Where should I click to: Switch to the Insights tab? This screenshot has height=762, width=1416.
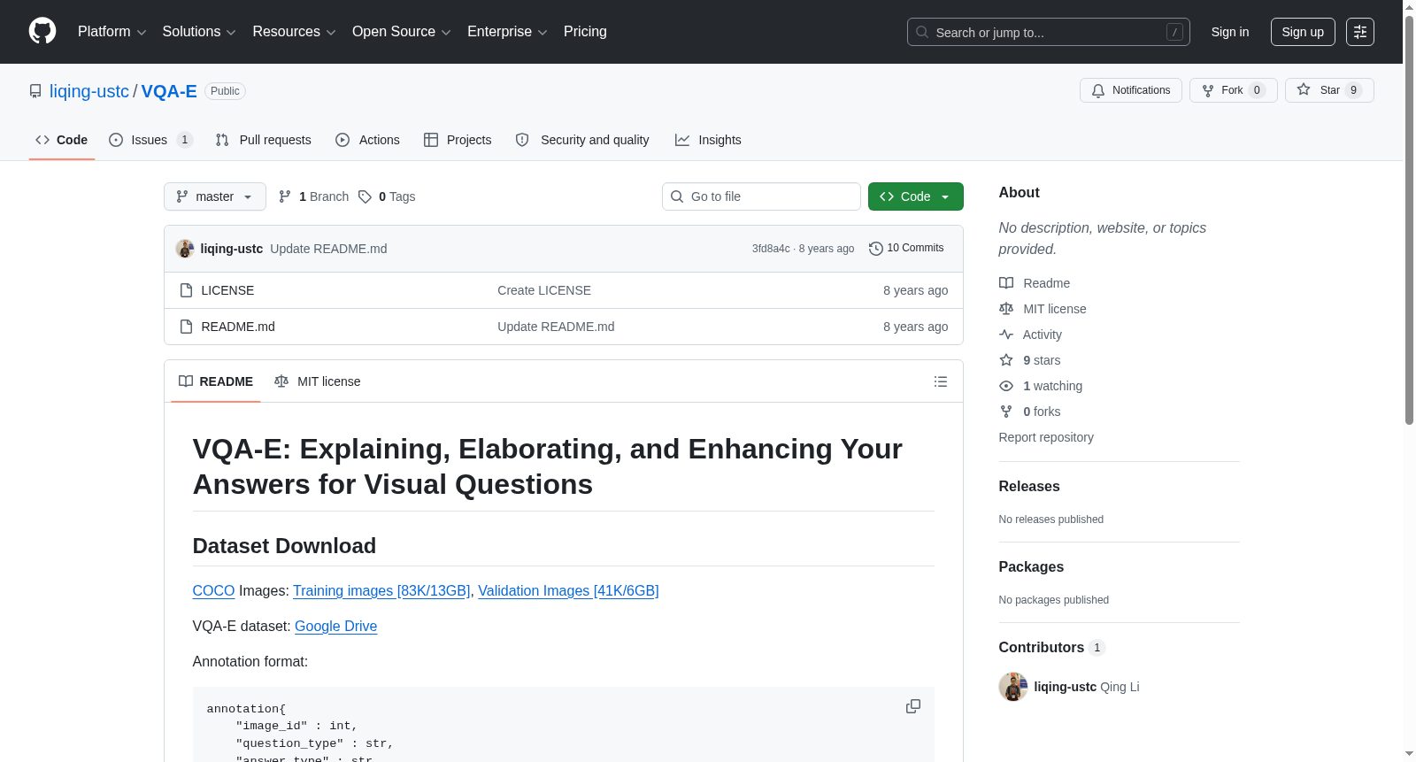tap(708, 140)
